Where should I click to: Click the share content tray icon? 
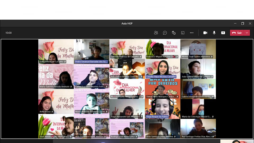click(x=223, y=33)
